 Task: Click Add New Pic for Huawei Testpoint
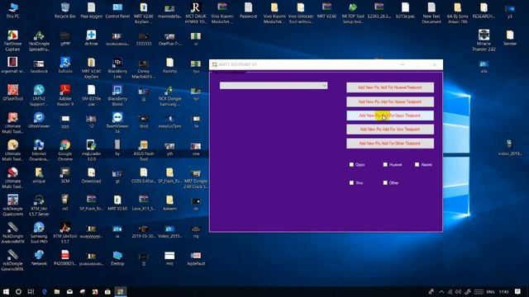click(390, 87)
